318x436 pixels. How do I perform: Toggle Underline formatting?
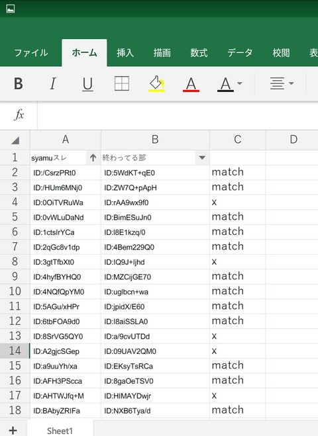(87, 84)
